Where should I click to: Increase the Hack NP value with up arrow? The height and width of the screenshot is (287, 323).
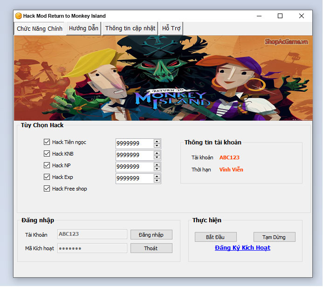(x=157, y=165)
